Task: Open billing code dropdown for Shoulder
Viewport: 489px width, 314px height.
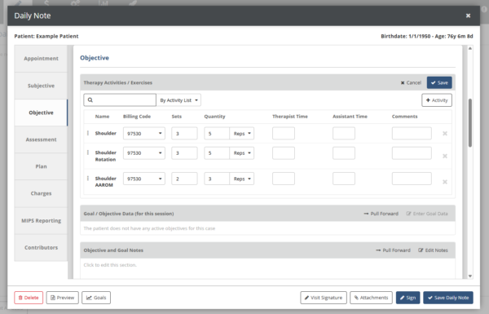Action: pos(144,133)
